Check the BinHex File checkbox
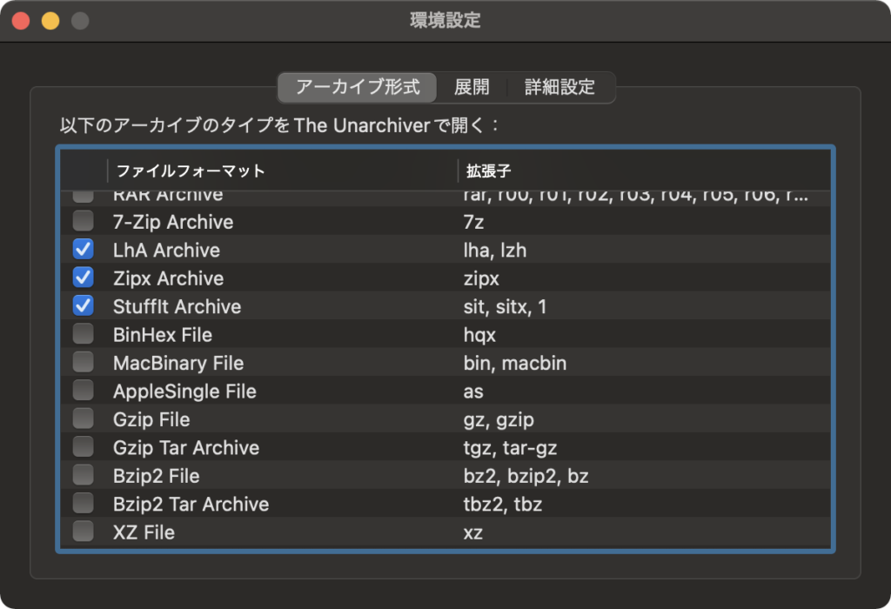The width and height of the screenshot is (891, 609). [84, 335]
